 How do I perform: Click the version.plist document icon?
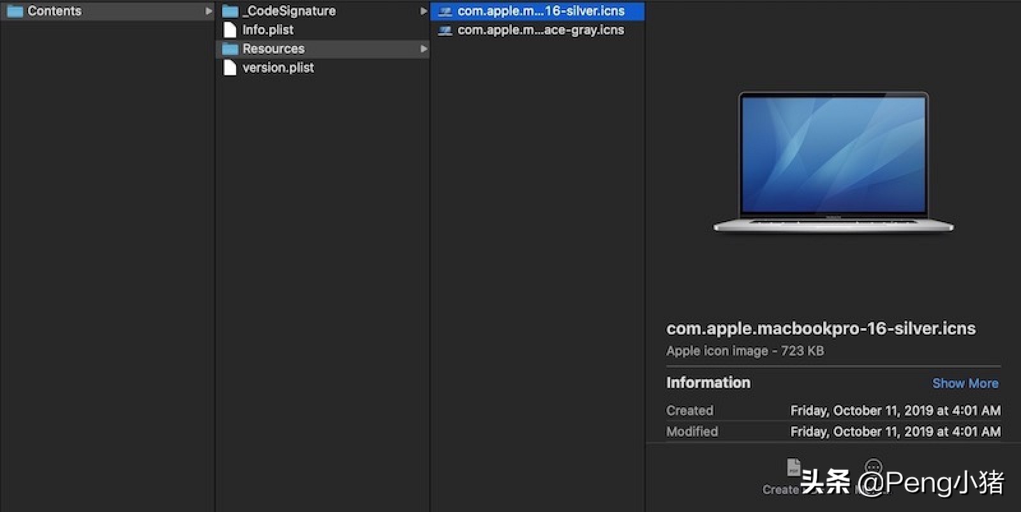point(230,67)
